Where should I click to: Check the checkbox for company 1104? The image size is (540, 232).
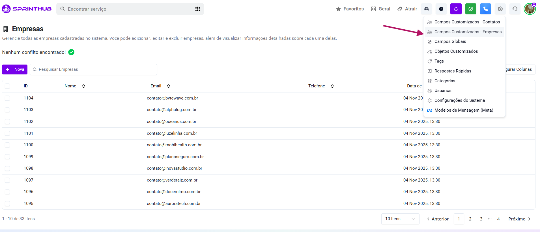tap(7, 98)
